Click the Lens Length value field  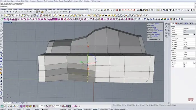189,39
